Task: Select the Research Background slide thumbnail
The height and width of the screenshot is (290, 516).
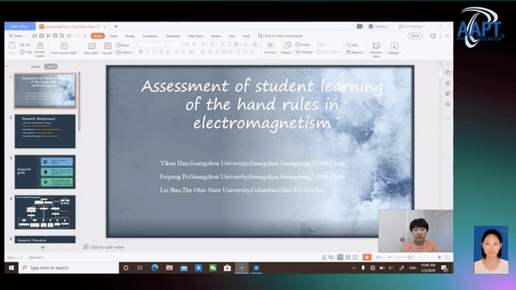Action: (x=45, y=131)
